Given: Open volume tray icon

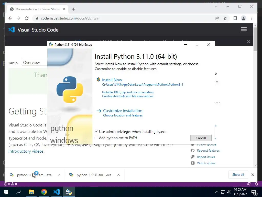Looking at the screenshot, I should coord(229,192).
